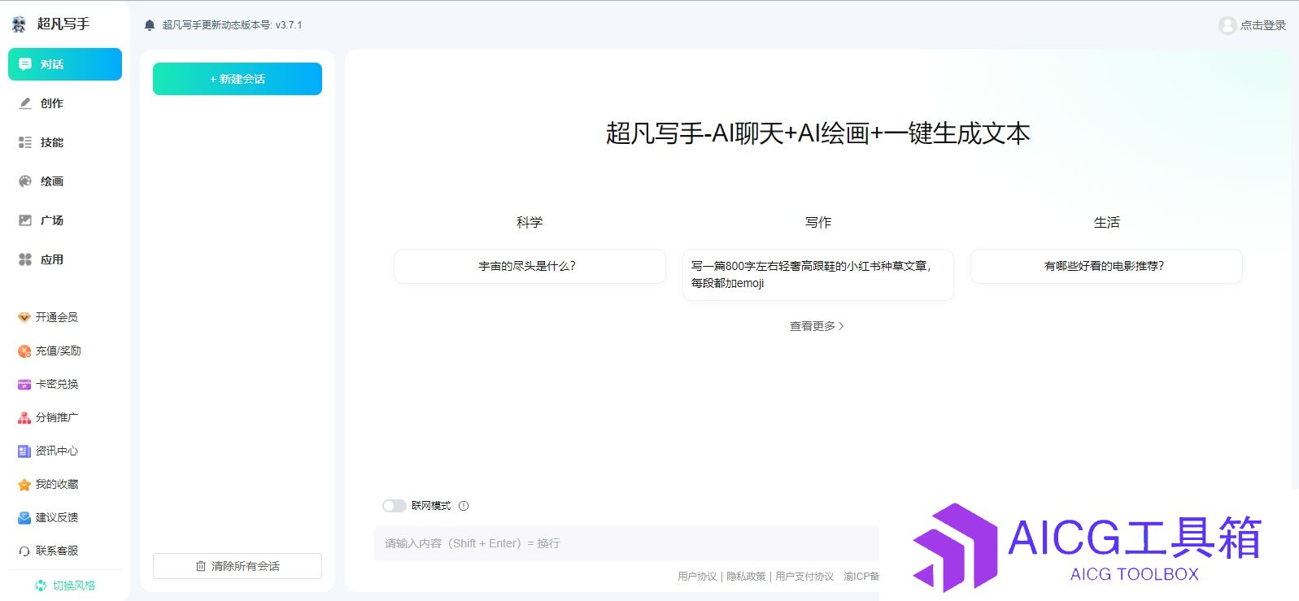The image size is (1299, 601).
Task: Click the 技能 list icon
Action: (25, 142)
